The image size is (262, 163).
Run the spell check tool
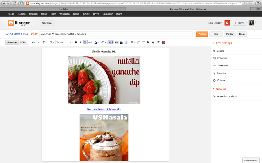click(x=158, y=42)
